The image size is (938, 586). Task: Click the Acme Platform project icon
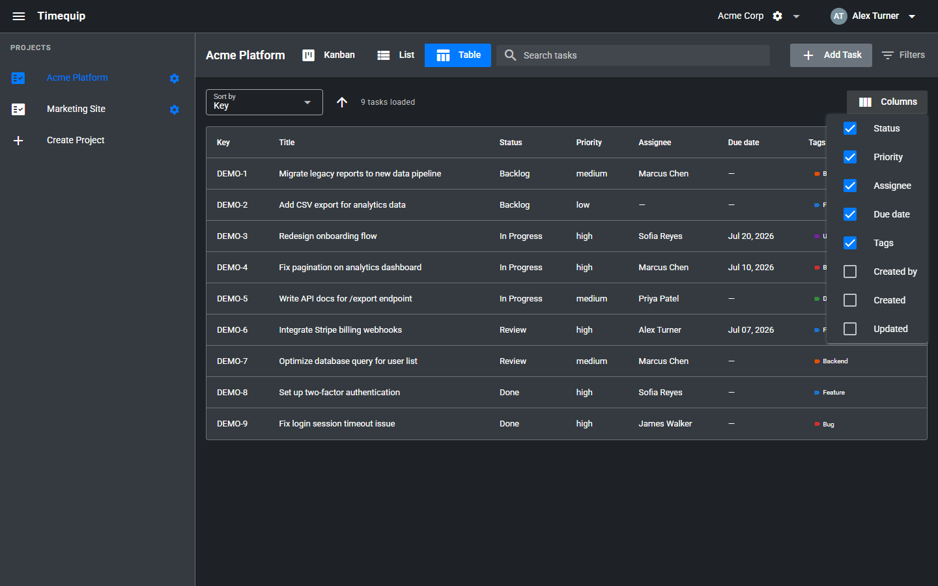click(x=18, y=78)
